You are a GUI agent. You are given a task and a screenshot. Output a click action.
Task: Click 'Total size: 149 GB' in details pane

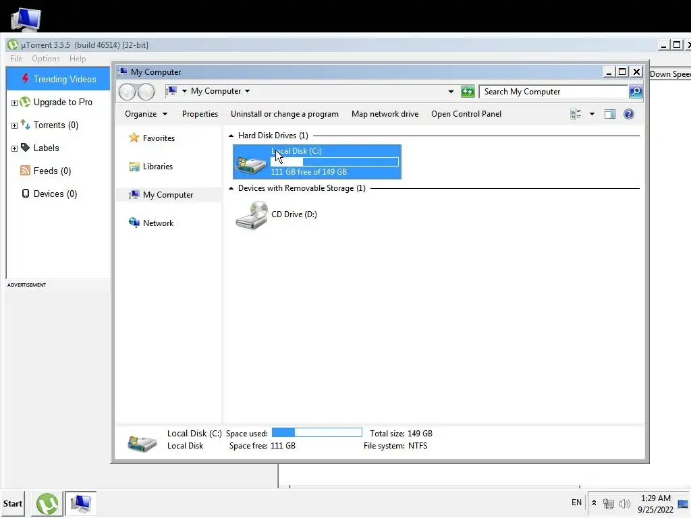(x=401, y=434)
